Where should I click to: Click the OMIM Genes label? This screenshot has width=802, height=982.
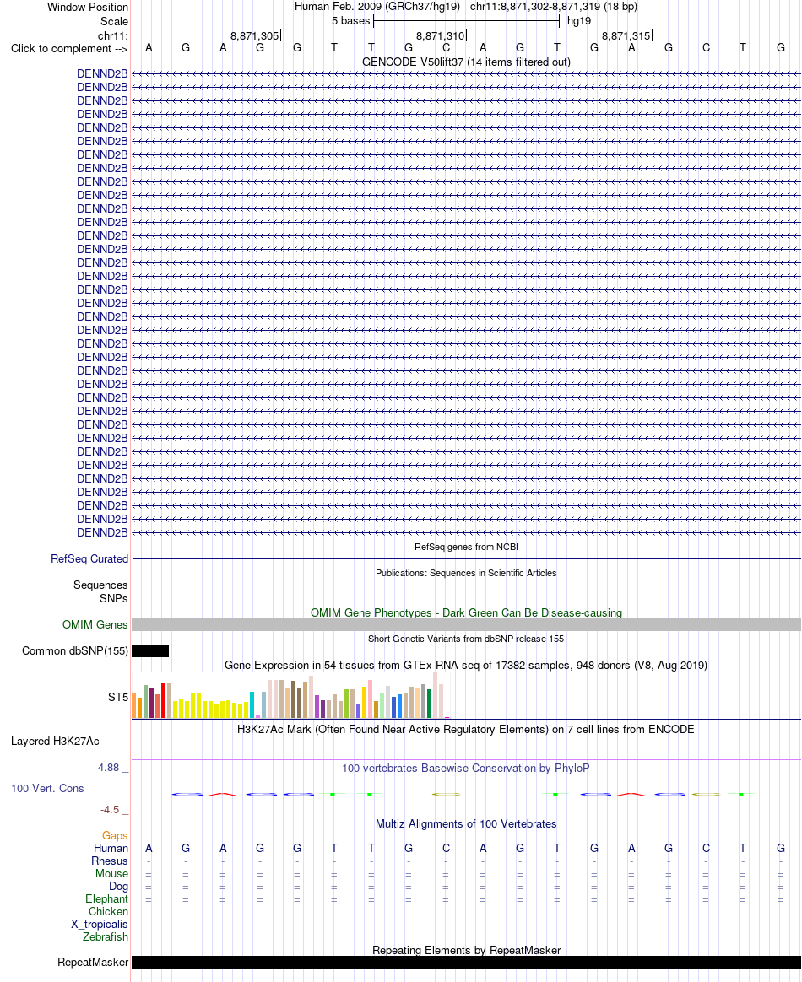pyautogui.click(x=95, y=624)
